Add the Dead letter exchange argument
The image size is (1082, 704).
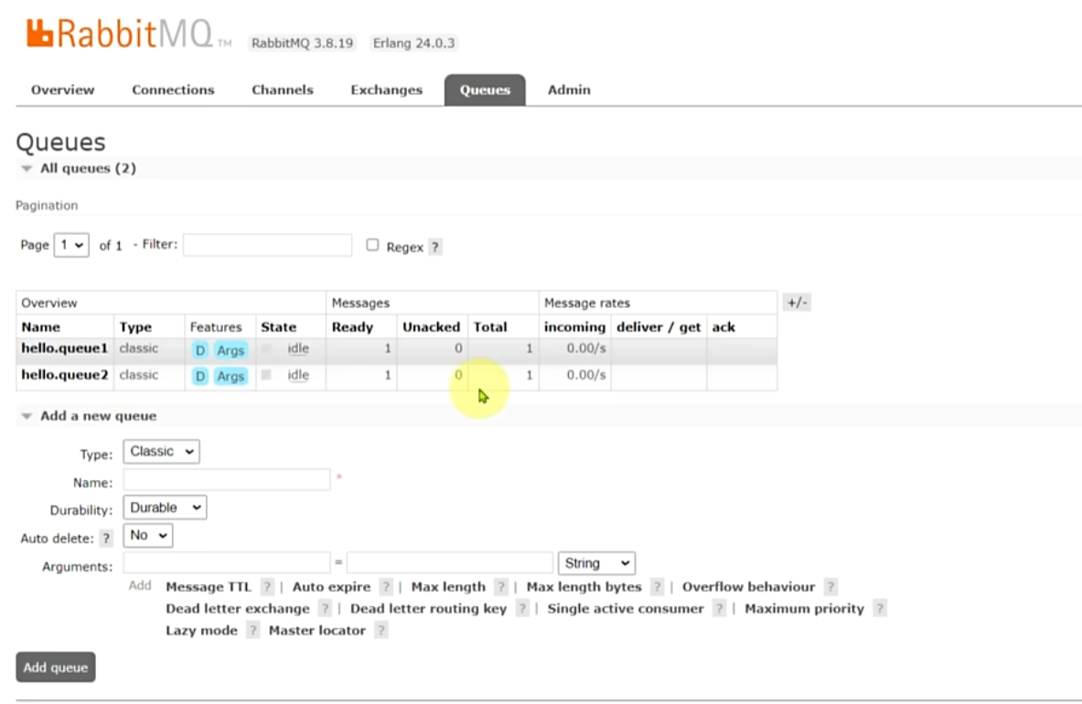[x=238, y=608]
